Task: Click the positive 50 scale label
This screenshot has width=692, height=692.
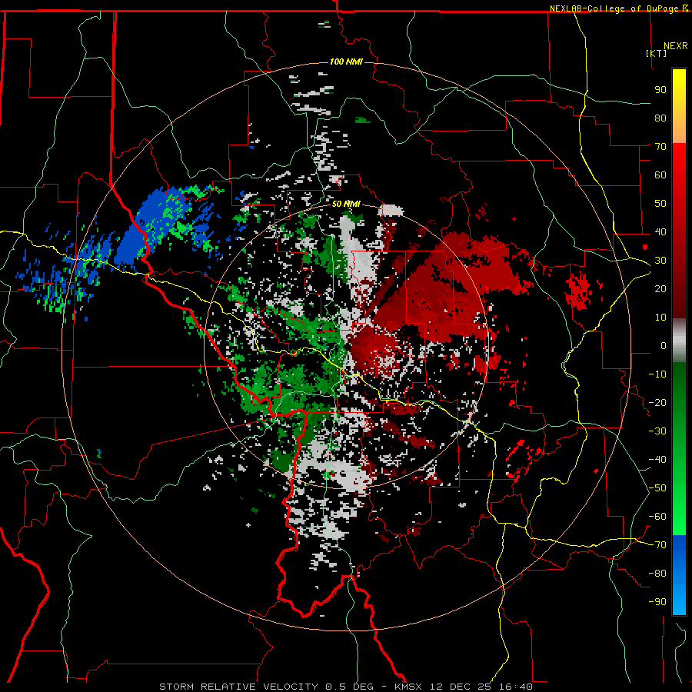Action: click(x=660, y=204)
